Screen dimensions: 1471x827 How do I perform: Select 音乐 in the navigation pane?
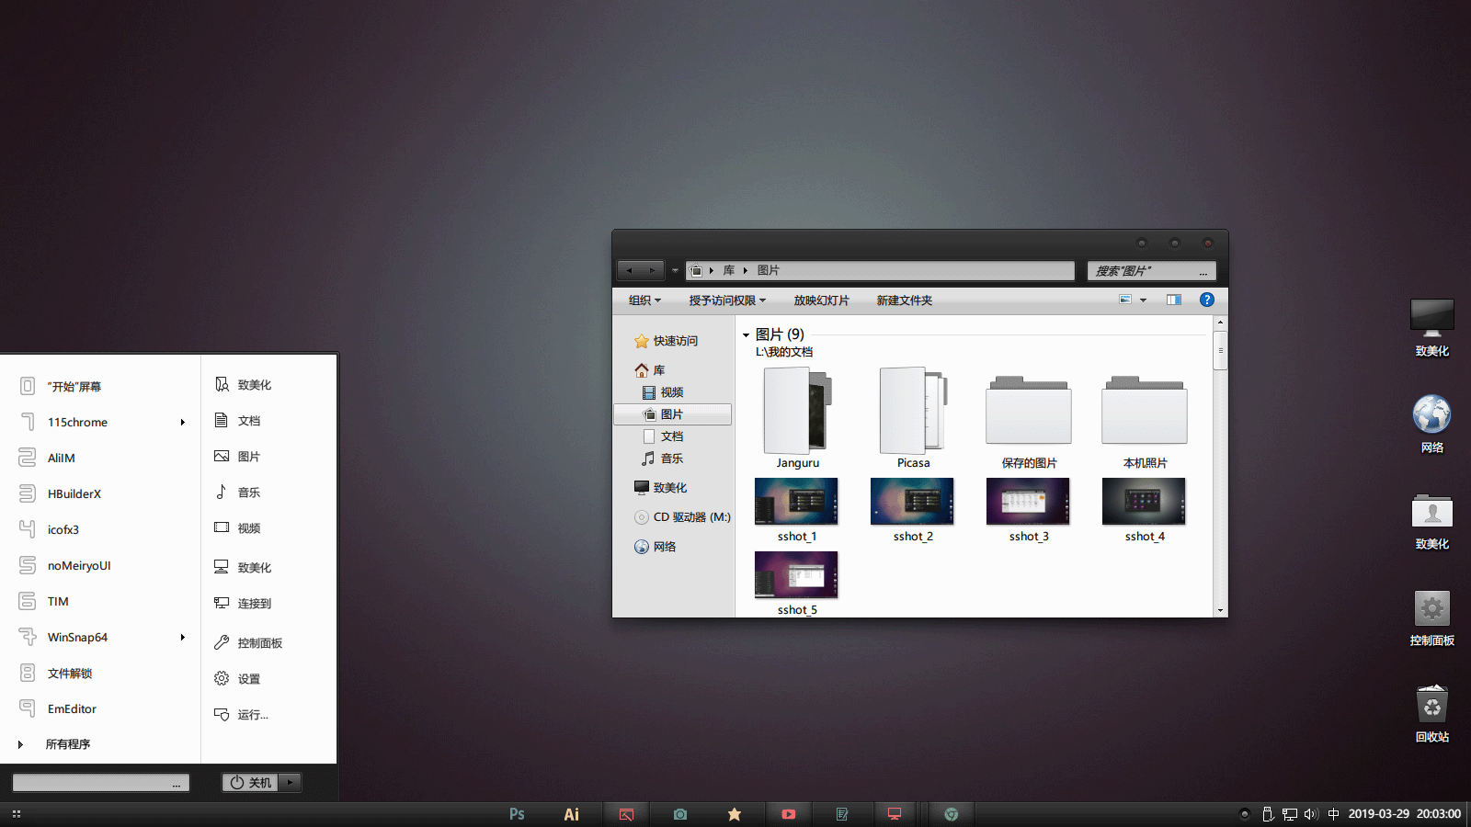click(x=671, y=459)
